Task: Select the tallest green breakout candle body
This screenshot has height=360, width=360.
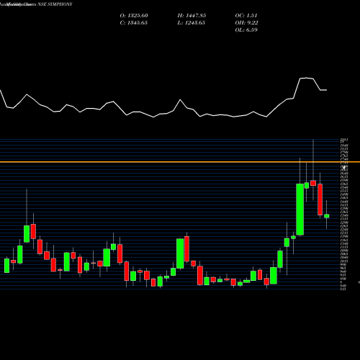Action: tap(300, 210)
